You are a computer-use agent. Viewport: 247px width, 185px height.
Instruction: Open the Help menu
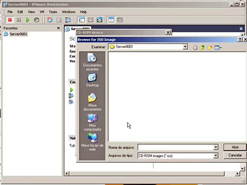[x=83, y=12]
